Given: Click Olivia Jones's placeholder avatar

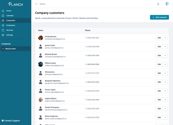Looking at the screenshot, I should coord(41,73).
